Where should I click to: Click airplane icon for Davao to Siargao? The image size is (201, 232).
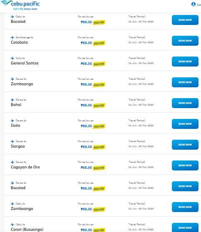pyautogui.click(x=12, y=141)
